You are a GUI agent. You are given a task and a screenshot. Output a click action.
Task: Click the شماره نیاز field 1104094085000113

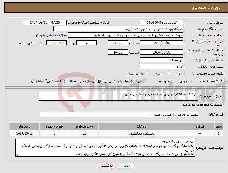coord(161,22)
